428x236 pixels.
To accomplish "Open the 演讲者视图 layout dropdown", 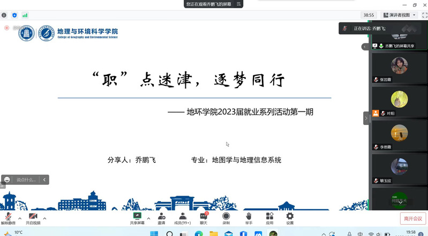I will tap(402, 15).
